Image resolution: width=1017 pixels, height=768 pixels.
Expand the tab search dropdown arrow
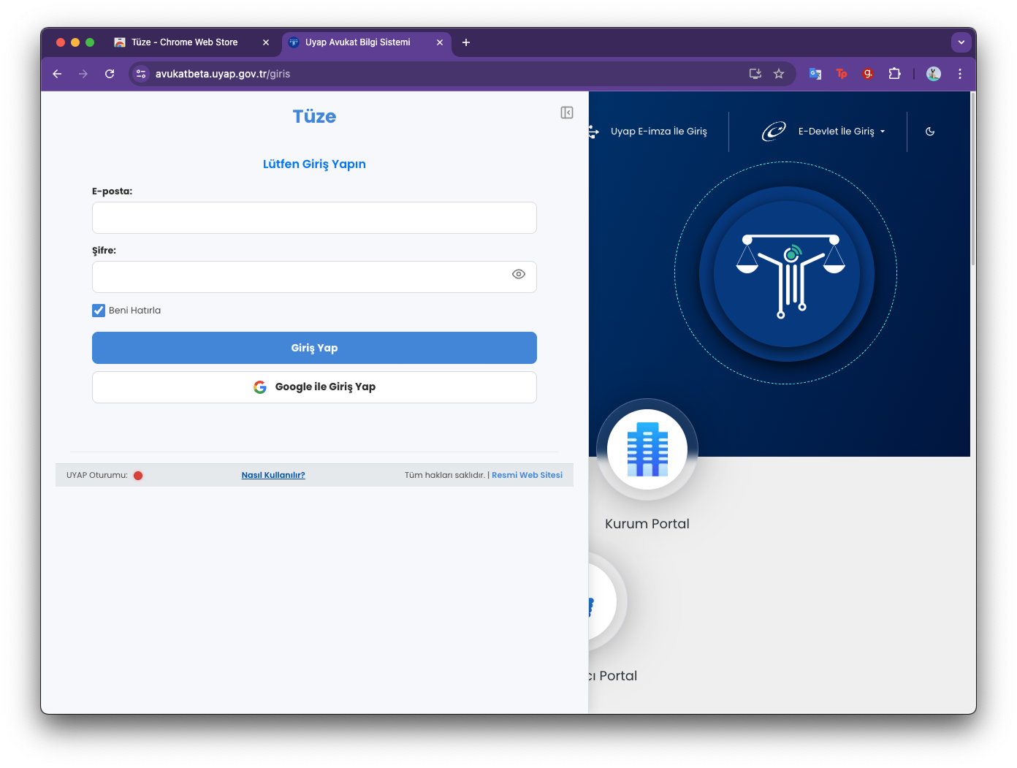click(961, 42)
